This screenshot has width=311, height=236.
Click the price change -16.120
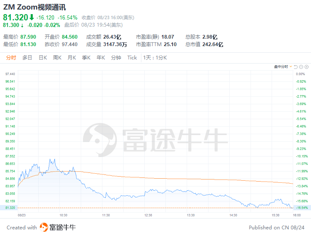(46, 18)
